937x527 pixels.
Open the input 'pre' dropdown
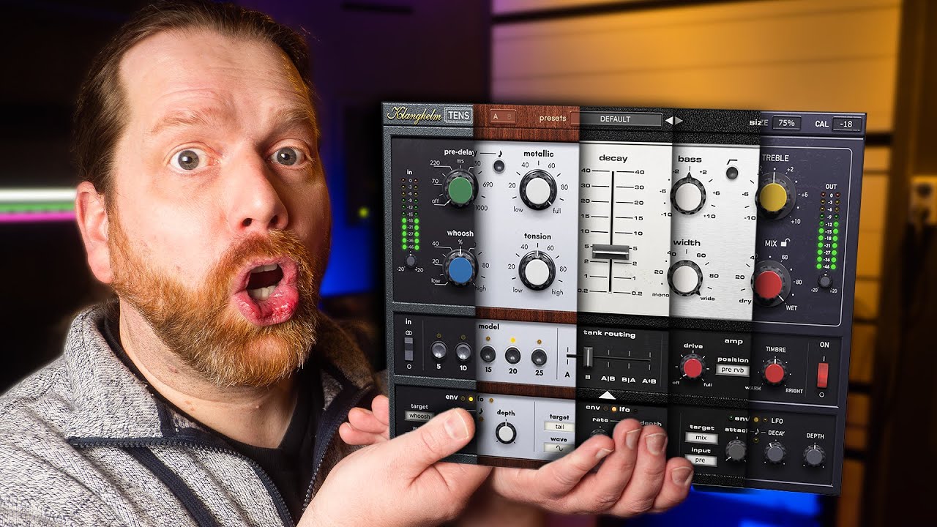tap(701, 460)
